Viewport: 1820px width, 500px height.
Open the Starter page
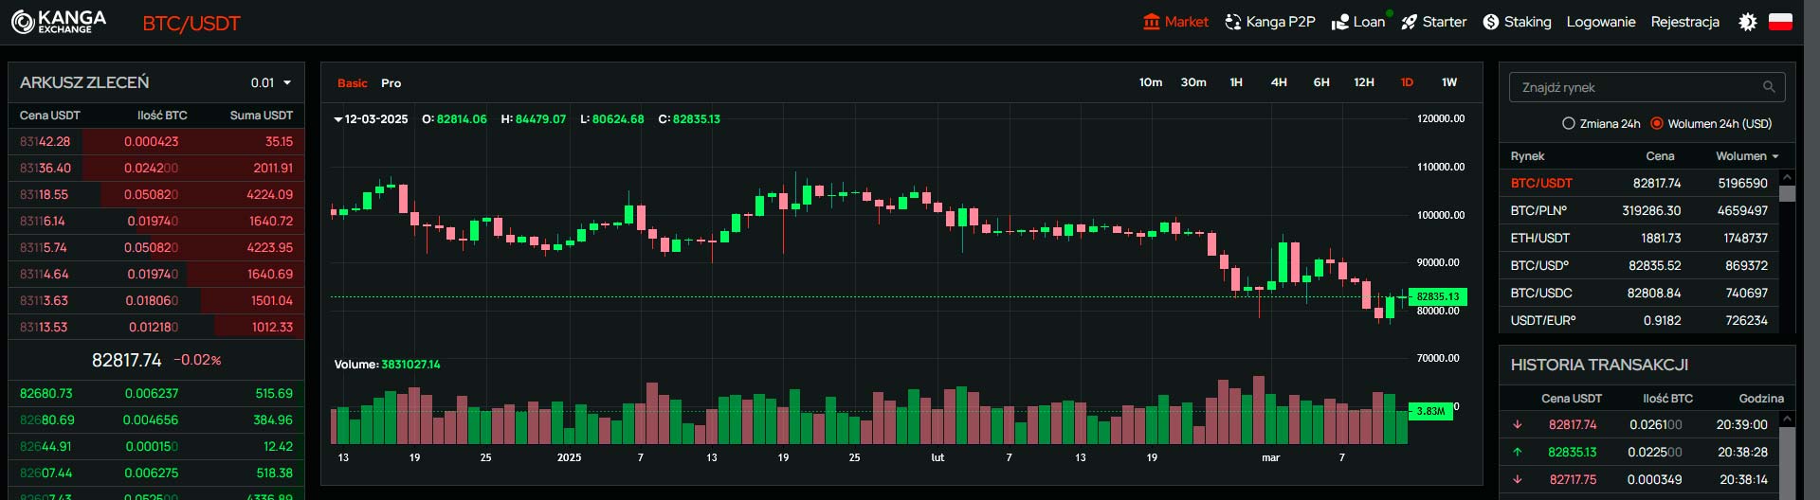[1434, 22]
